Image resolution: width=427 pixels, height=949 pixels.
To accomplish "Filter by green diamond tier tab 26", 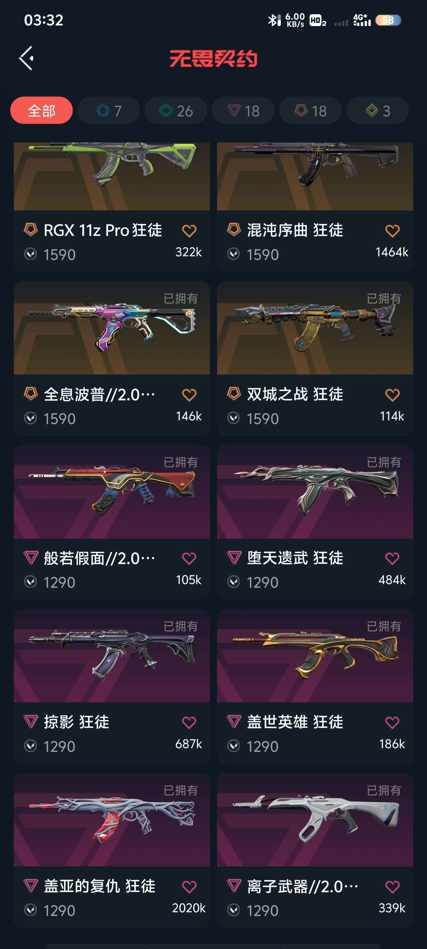I will coord(176,110).
